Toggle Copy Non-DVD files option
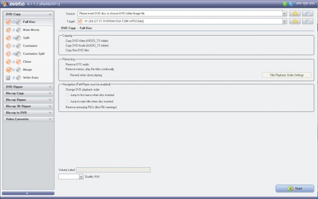The width and height of the screenshot is (318, 199). pyautogui.click(x=77, y=50)
